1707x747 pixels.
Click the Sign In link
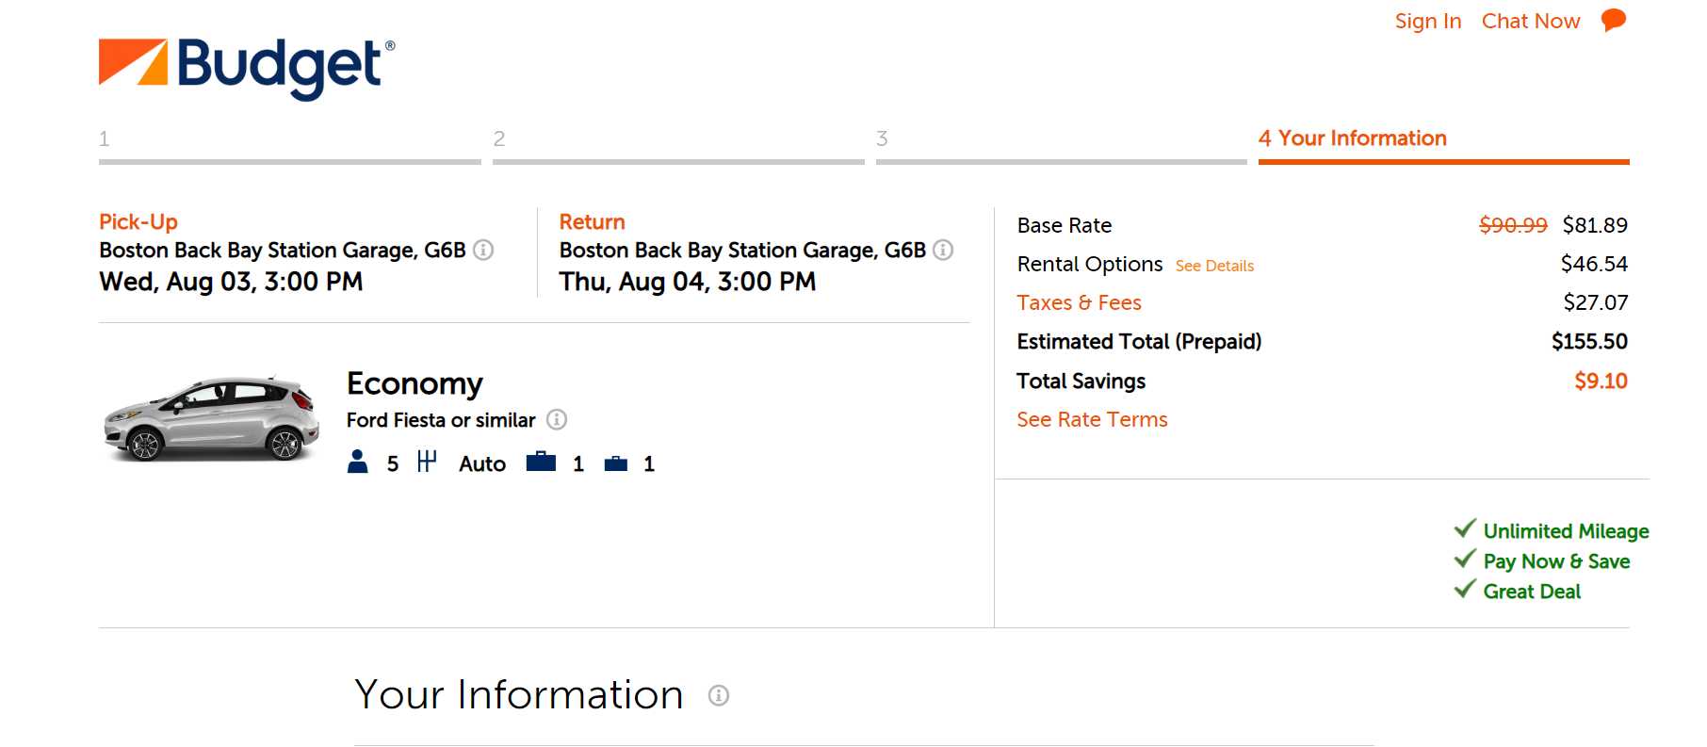tap(1427, 21)
